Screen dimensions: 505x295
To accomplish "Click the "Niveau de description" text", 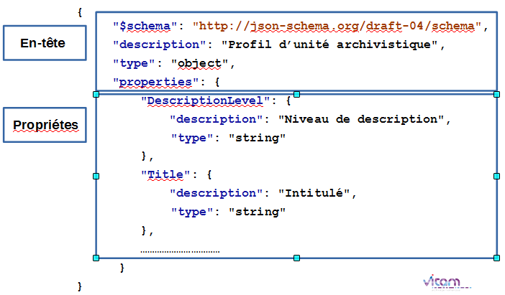I will coord(358,119).
